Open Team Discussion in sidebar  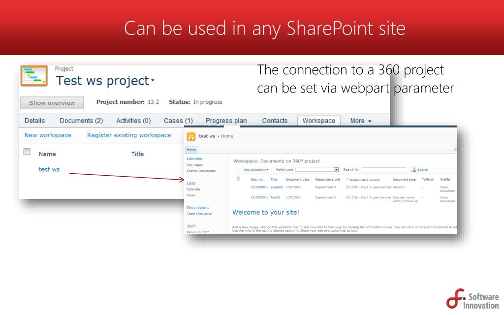(199, 214)
